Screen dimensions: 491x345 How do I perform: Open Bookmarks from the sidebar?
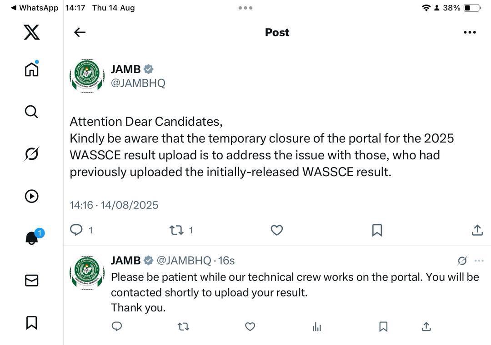tap(31, 323)
